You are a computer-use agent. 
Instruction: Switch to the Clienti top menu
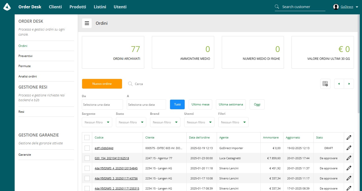point(55,7)
